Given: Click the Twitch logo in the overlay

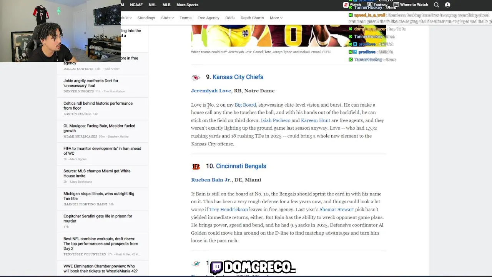Looking at the screenshot, I should coord(216,267).
